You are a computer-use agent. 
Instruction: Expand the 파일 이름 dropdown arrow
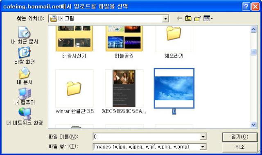click(x=203, y=137)
